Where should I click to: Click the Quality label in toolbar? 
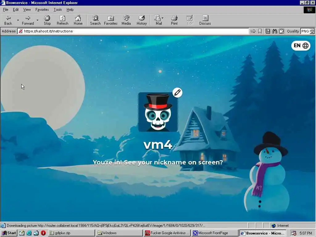(x=293, y=31)
